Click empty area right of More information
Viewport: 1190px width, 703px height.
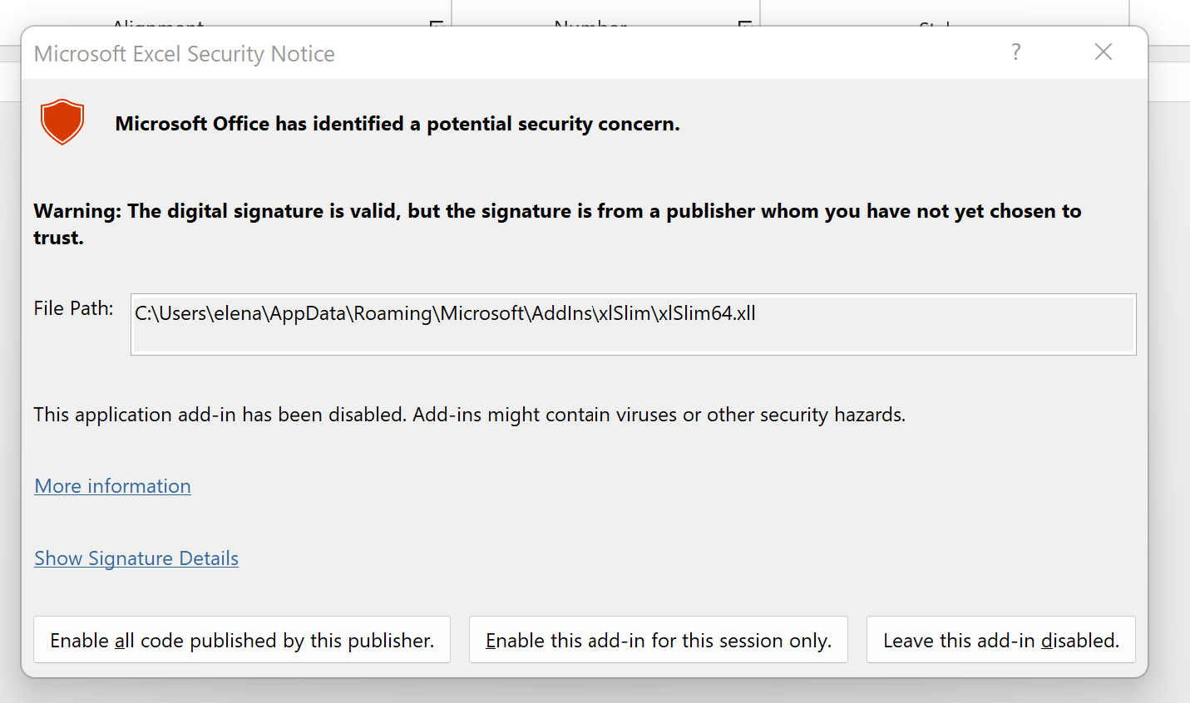[x=582, y=486]
